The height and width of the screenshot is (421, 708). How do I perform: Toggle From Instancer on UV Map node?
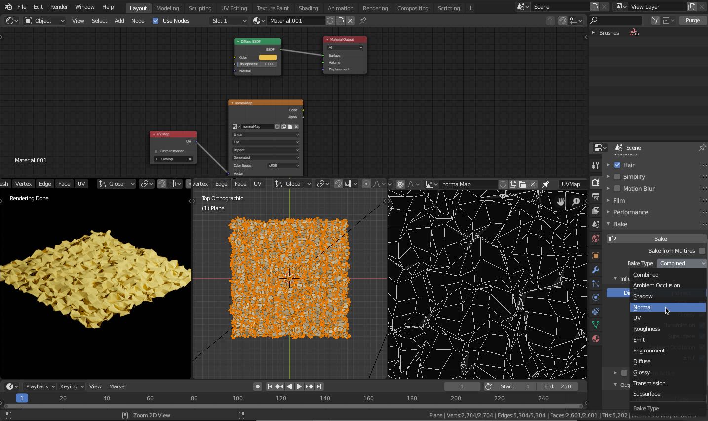click(156, 151)
